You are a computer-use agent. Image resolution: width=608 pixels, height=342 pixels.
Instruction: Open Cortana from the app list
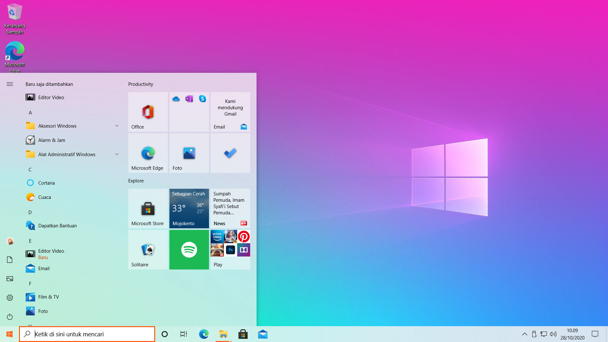pyautogui.click(x=47, y=183)
